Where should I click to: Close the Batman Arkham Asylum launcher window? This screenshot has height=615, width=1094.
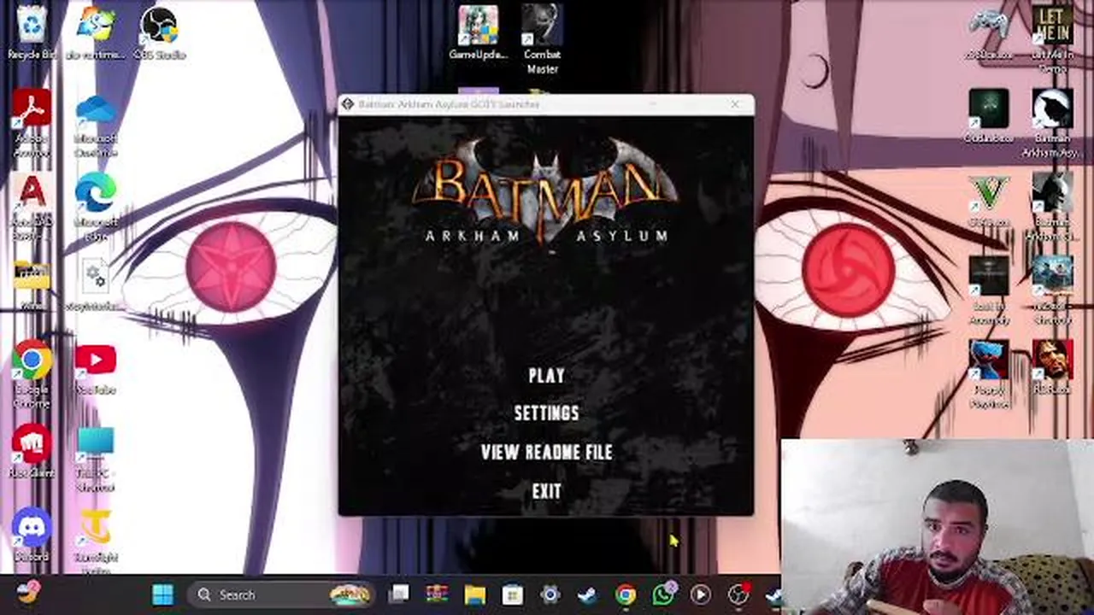point(735,104)
